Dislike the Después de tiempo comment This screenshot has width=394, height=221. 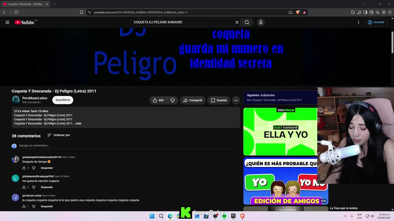(x=34, y=168)
